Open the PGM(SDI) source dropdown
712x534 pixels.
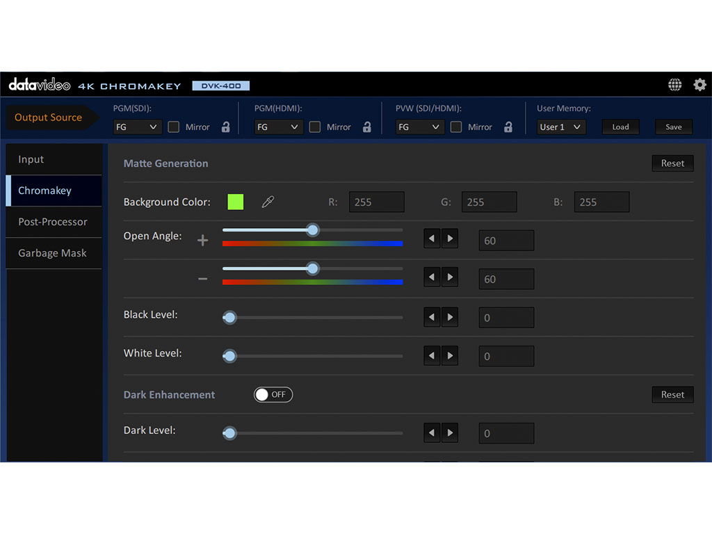138,127
